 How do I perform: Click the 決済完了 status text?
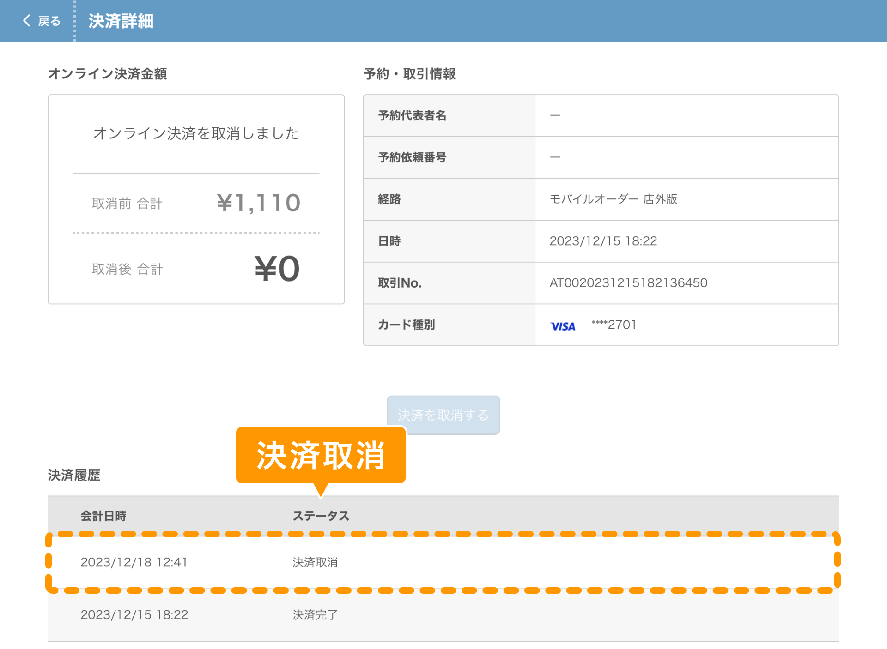tap(315, 614)
